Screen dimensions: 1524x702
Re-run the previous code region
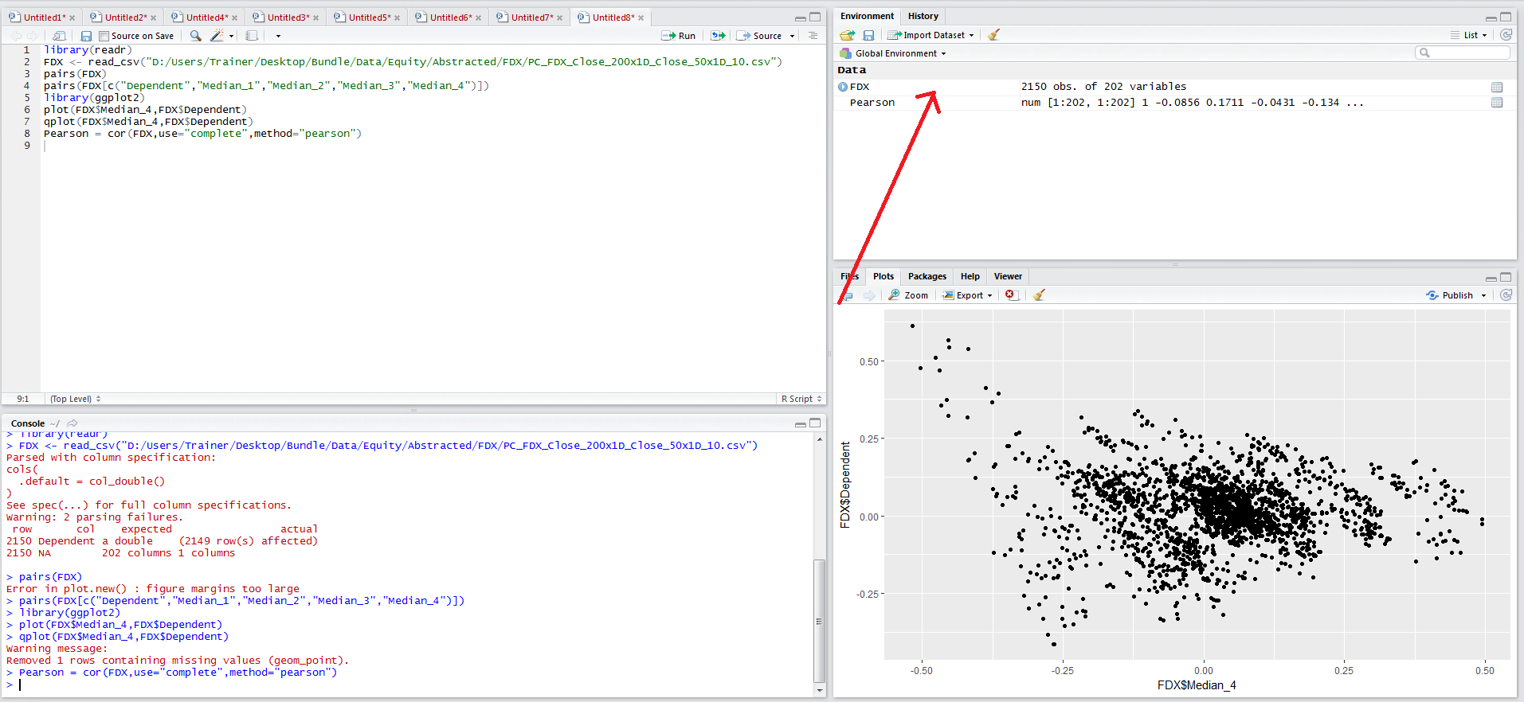(718, 36)
